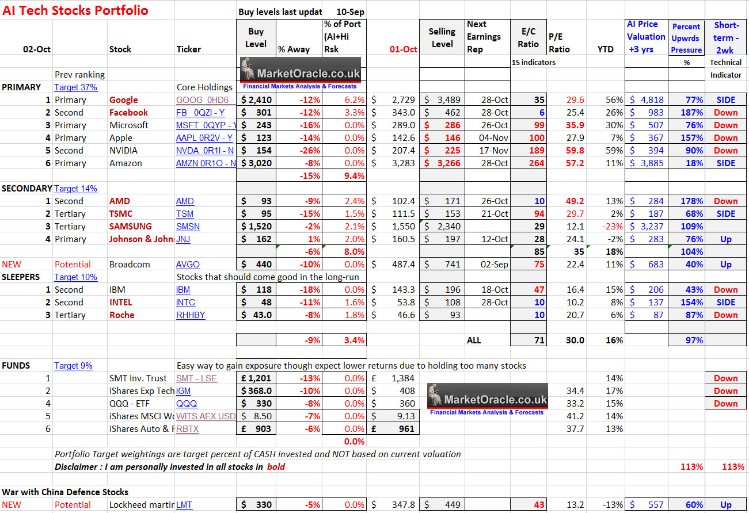Click the AMZN 0R1O ticker link
This screenshot has width=749, height=513.
[x=206, y=163]
